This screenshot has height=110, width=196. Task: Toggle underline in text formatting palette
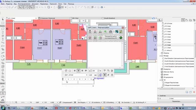(x=112, y=75)
